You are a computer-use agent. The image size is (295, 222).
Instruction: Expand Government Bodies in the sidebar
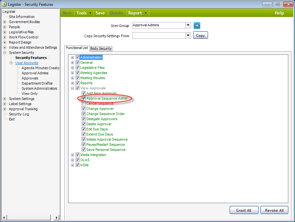click(5, 22)
